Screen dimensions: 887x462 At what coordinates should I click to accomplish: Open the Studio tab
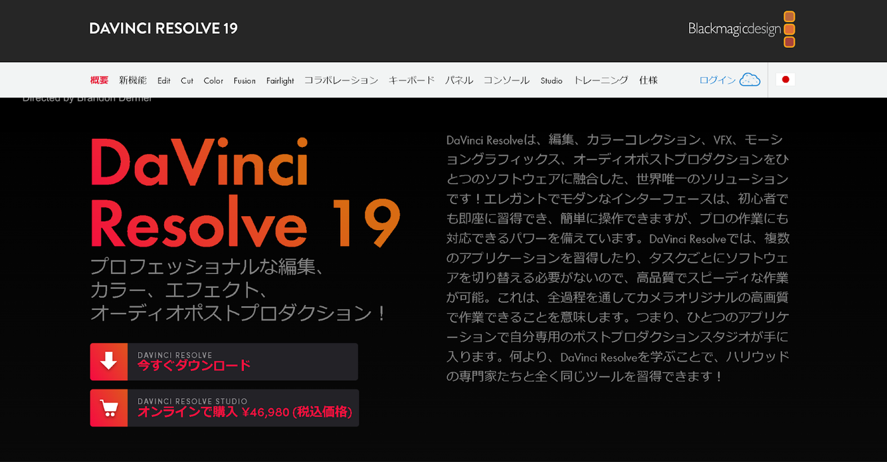[552, 80]
